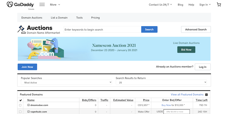
Task: Open Search Results to Return dropdown
Action: pyautogui.click(x=161, y=82)
